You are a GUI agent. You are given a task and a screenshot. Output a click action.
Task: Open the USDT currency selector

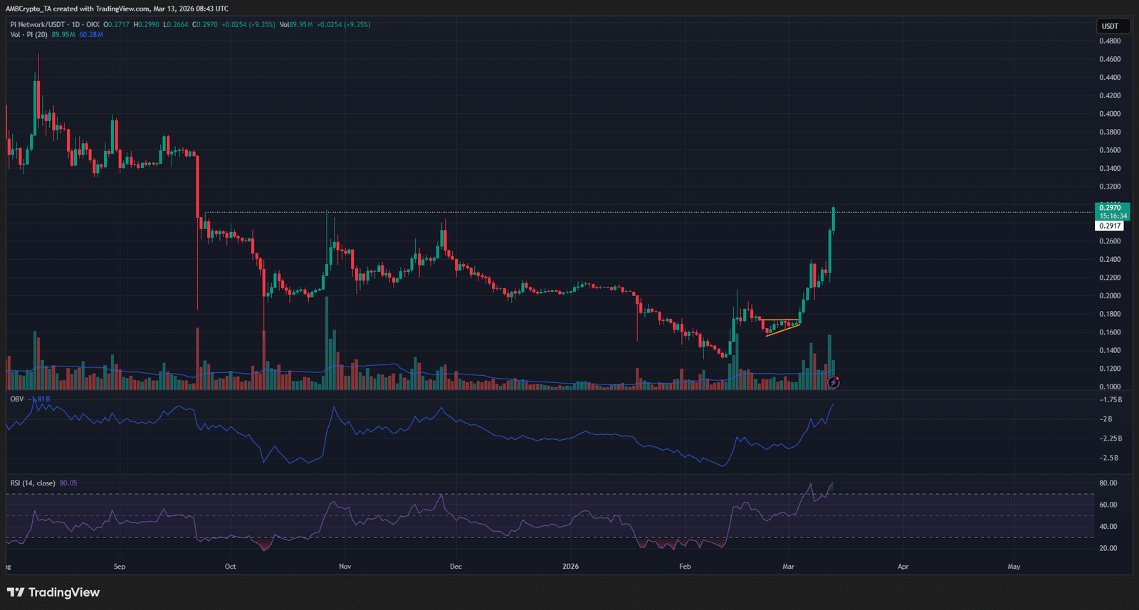(x=1110, y=26)
